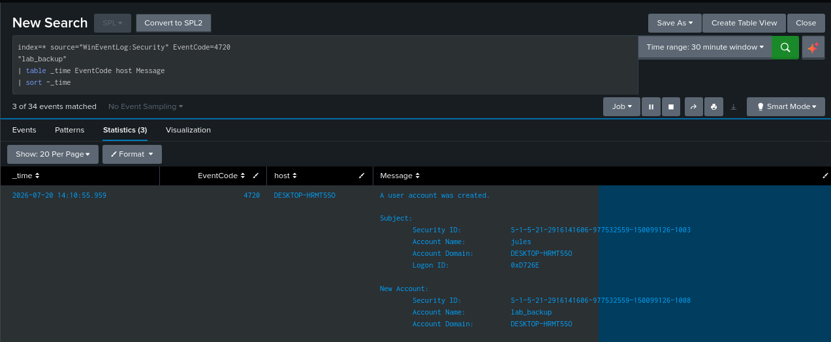Edit the Message column with pencil icon

(x=825, y=176)
